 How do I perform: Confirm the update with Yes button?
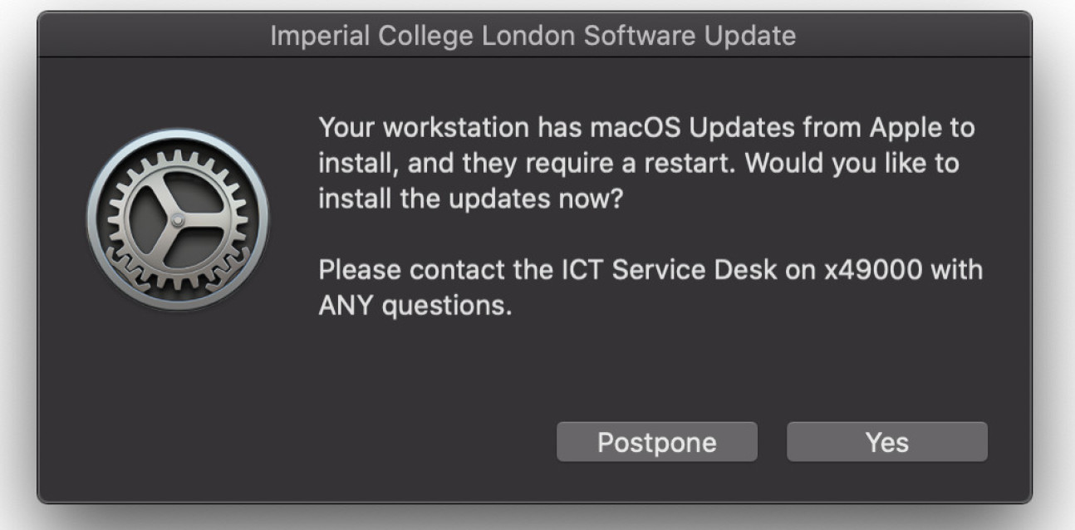pyautogui.click(x=886, y=442)
